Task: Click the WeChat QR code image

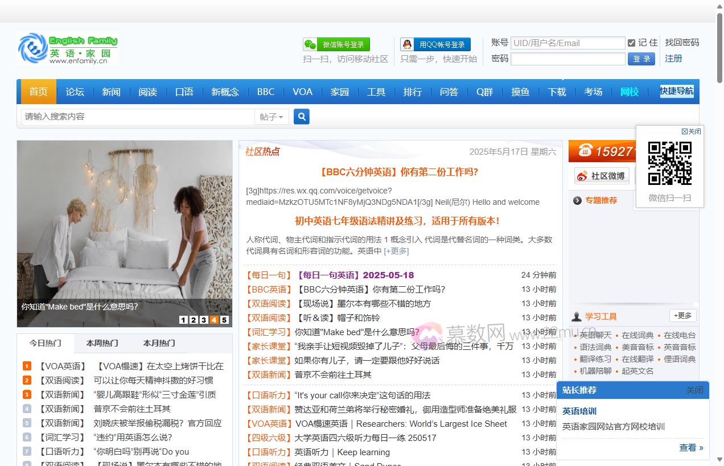Action: (x=670, y=163)
